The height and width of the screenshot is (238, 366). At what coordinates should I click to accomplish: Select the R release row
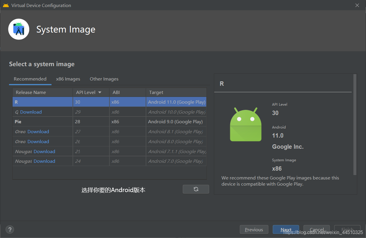pos(110,102)
